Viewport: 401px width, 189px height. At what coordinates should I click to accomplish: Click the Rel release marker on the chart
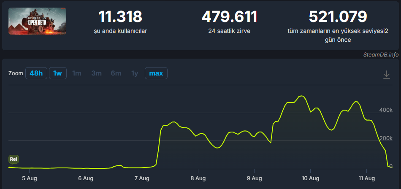(14, 159)
